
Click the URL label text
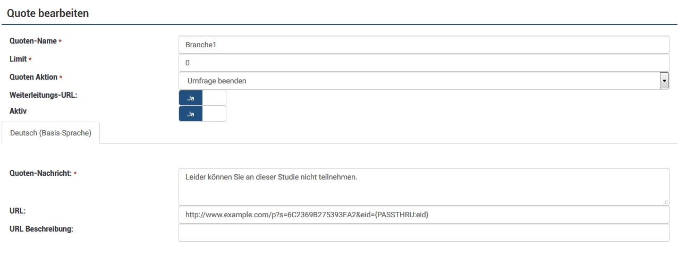coord(18,211)
